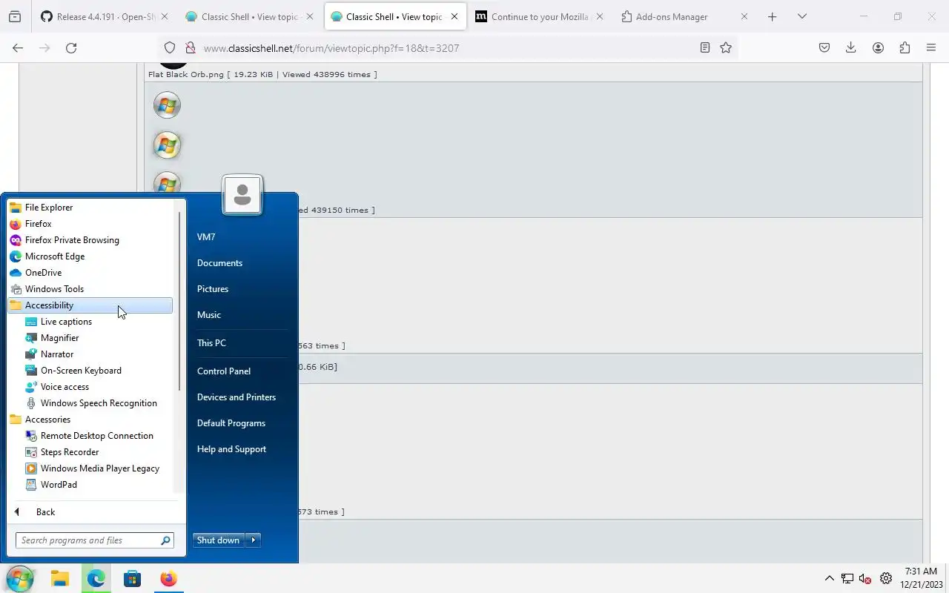Collapse the Accessibility folder
Image resolution: width=949 pixels, height=593 pixels.
(x=90, y=305)
